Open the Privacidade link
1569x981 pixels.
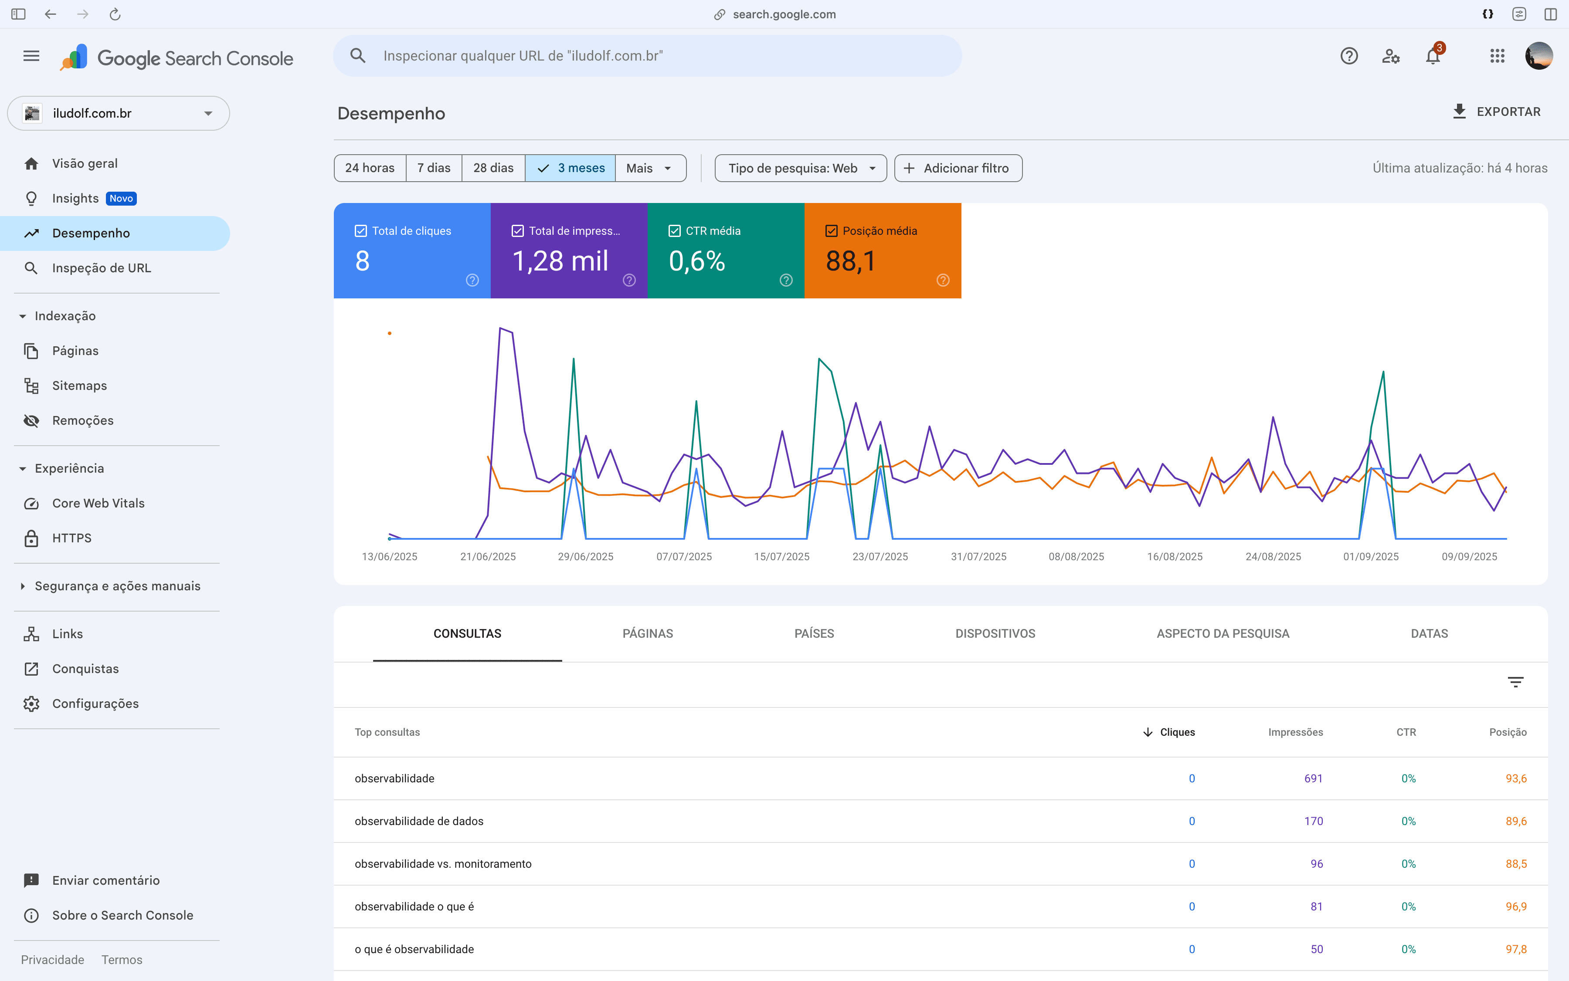point(53,960)
